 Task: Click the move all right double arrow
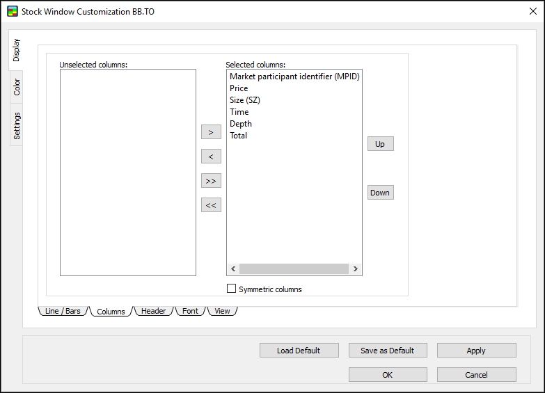[211, 181]
